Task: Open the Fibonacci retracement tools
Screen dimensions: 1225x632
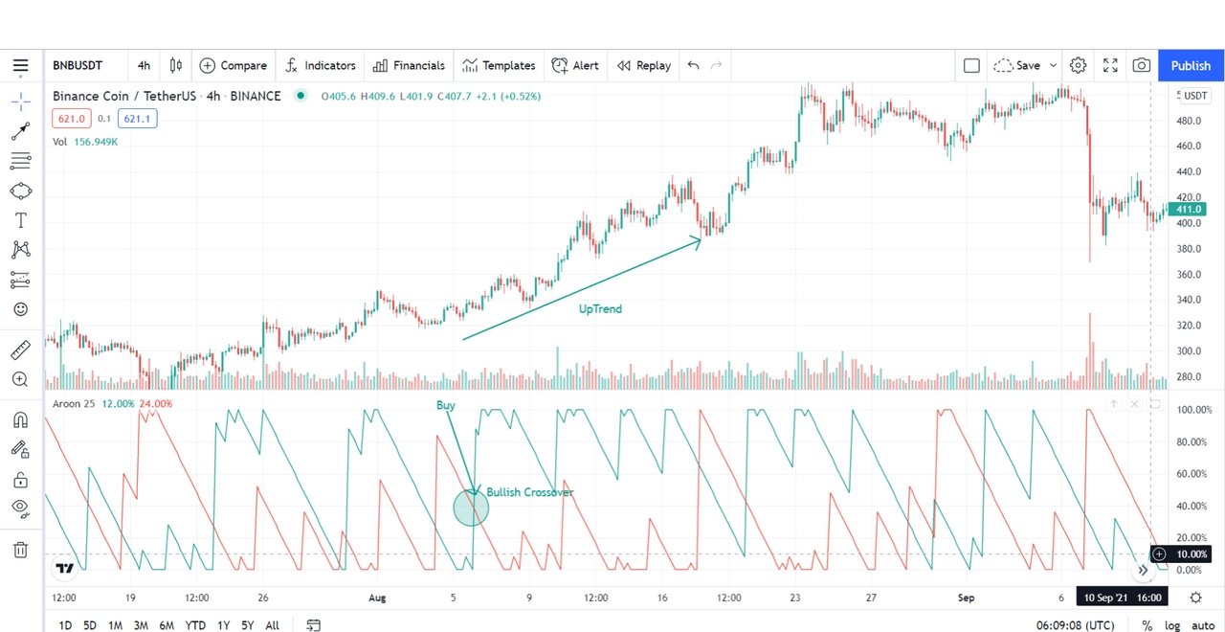Action: (x=20, y=161)
